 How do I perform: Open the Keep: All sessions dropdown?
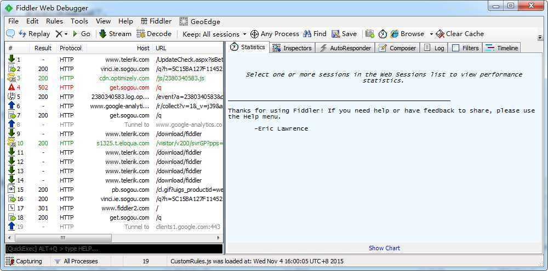tap(214, 34)
